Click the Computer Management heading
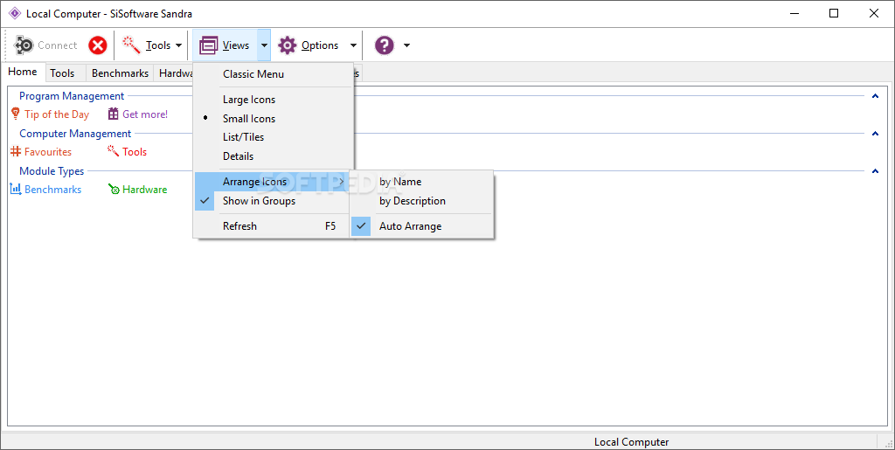The height and width of the screenshot is (450, 895). coord(75,134)
